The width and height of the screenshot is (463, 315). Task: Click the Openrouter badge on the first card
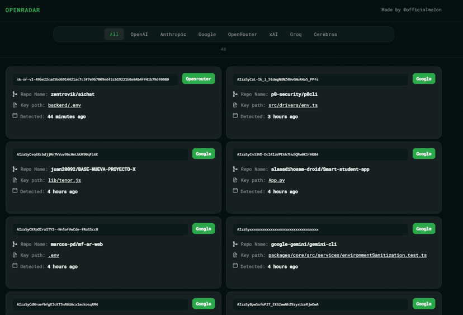pyautogui.click(x=199, y=79)
